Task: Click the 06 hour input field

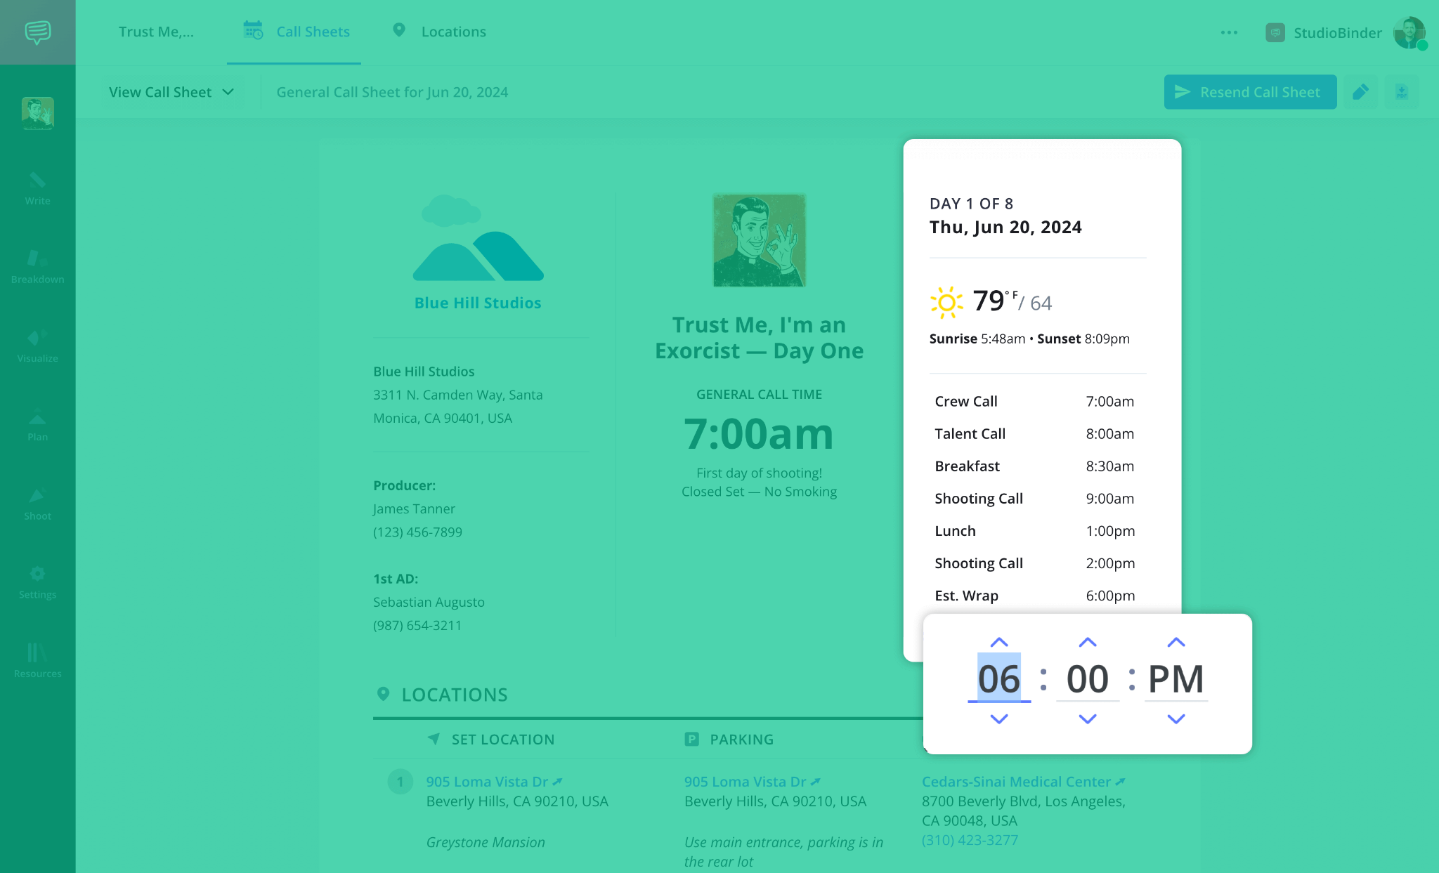Action: (x=998, y=679)
